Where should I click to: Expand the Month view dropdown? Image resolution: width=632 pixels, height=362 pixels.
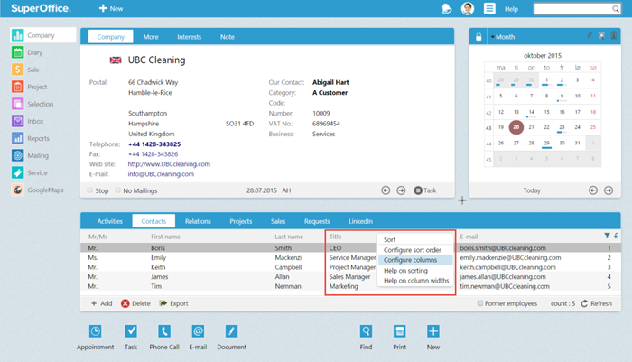point(503,37)
